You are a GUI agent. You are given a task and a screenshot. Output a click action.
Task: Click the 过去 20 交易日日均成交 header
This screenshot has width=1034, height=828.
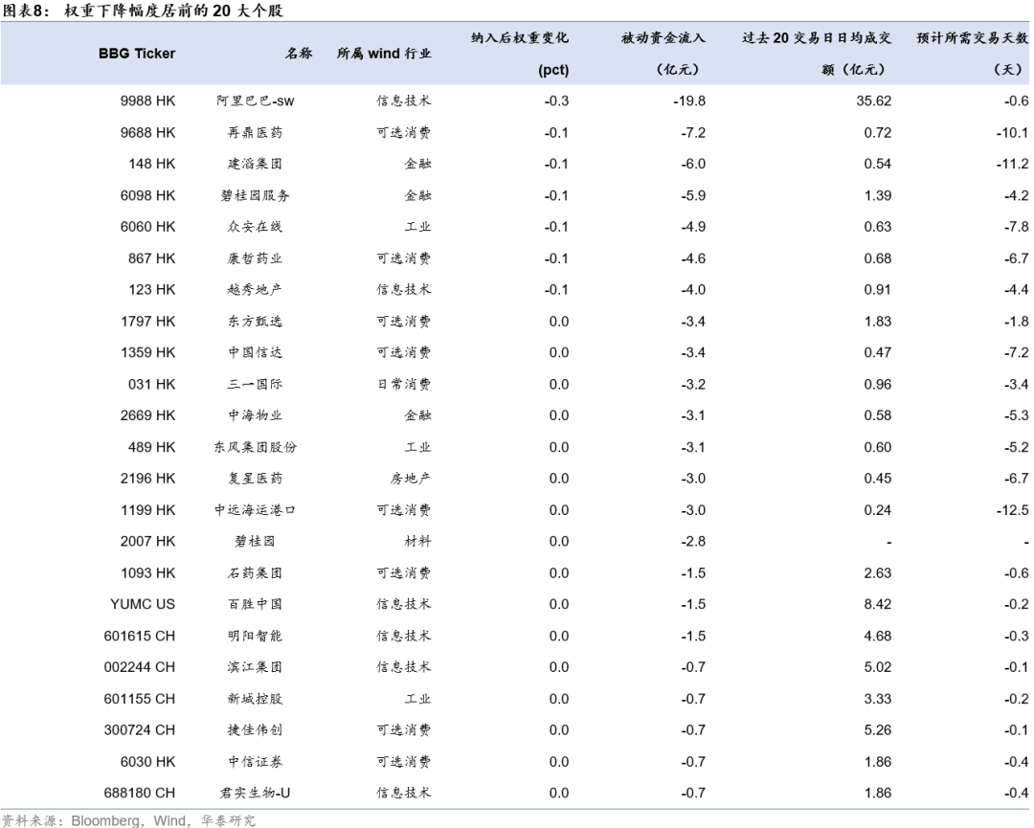coord(817,37)
